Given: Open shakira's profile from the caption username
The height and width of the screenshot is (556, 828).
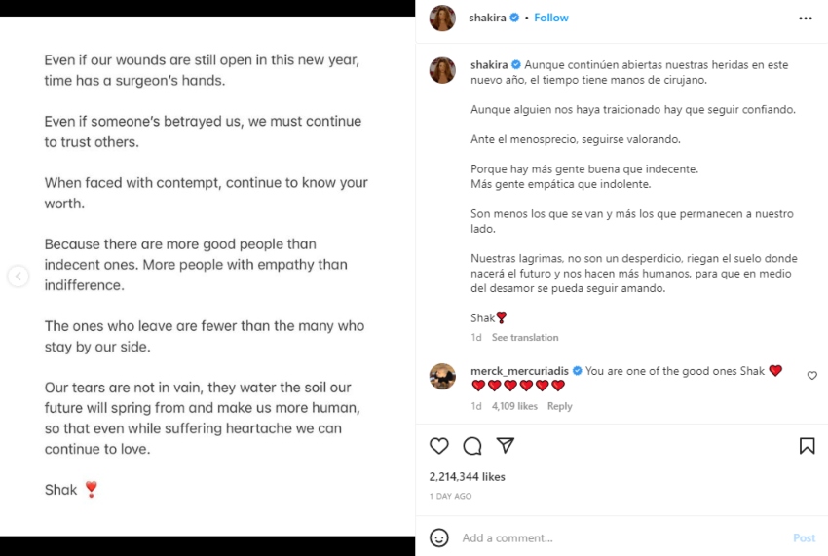Looking at the screenshot, I should click(x=489, y=65).
